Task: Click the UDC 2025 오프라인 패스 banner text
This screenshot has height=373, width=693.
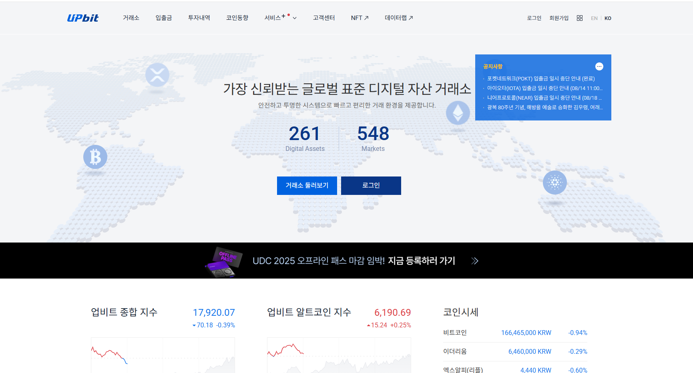Action: (354, 261)
